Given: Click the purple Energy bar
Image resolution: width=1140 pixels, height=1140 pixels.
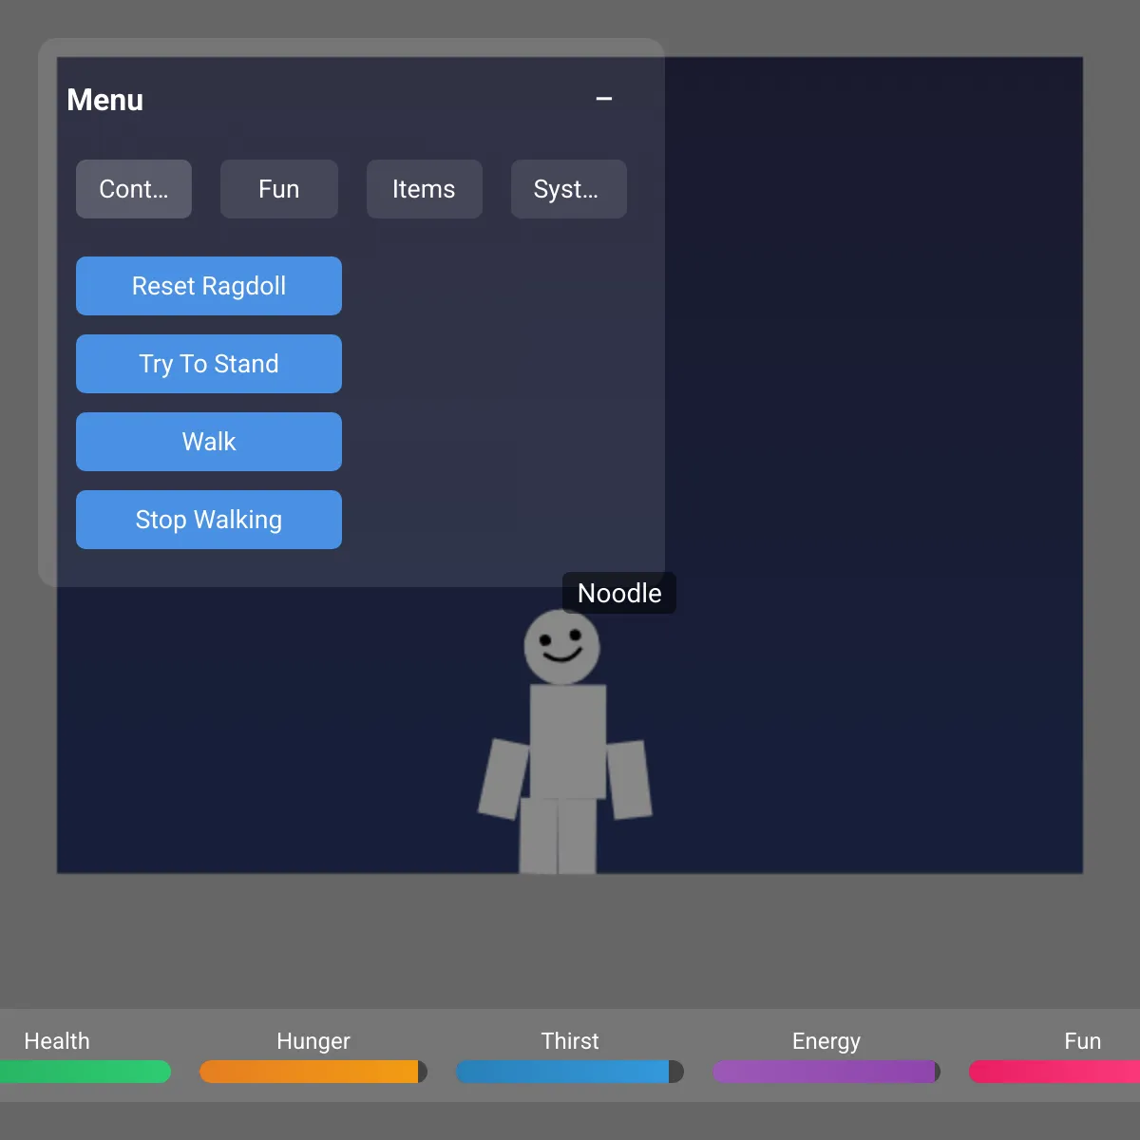Looking at the screenshot, I should point(826,1072).
